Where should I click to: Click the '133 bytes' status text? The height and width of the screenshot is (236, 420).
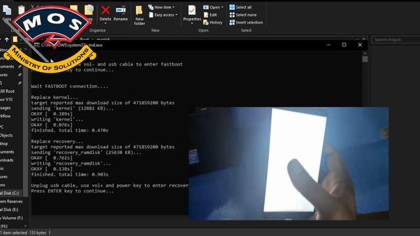click(38, 233)
